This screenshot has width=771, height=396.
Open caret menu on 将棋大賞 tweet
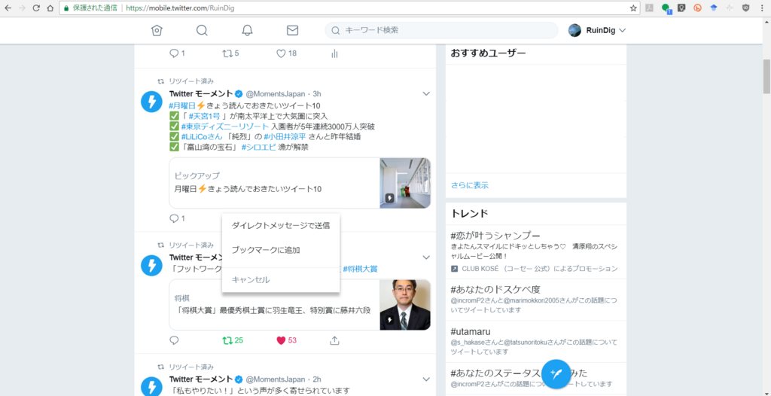[x=426, y=257]
